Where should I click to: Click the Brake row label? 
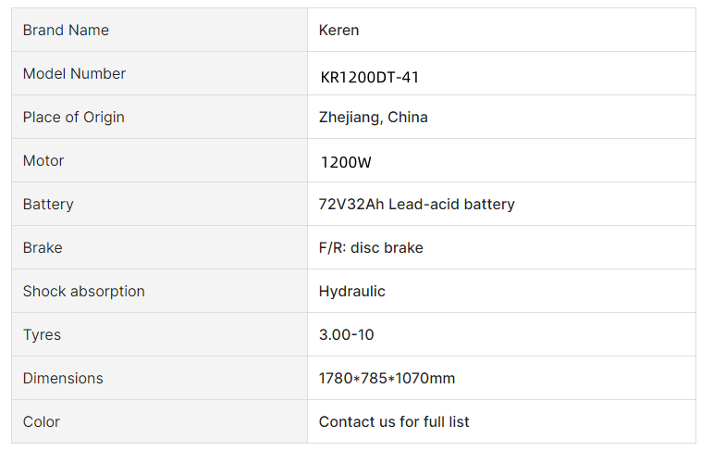(x=43, y=247)
